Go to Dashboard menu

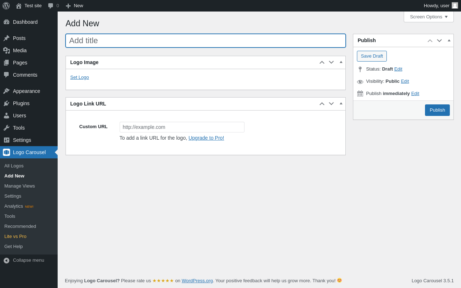[x=29, y=22]
